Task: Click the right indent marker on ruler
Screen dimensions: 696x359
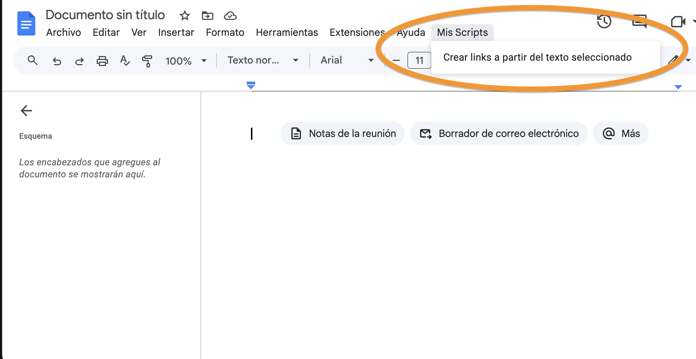Action: 678,87
